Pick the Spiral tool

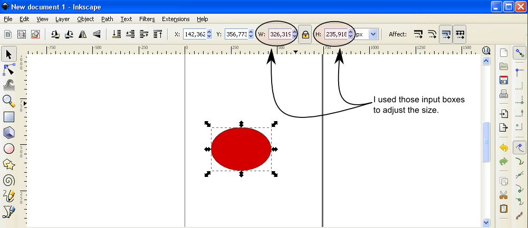[9, 180]
